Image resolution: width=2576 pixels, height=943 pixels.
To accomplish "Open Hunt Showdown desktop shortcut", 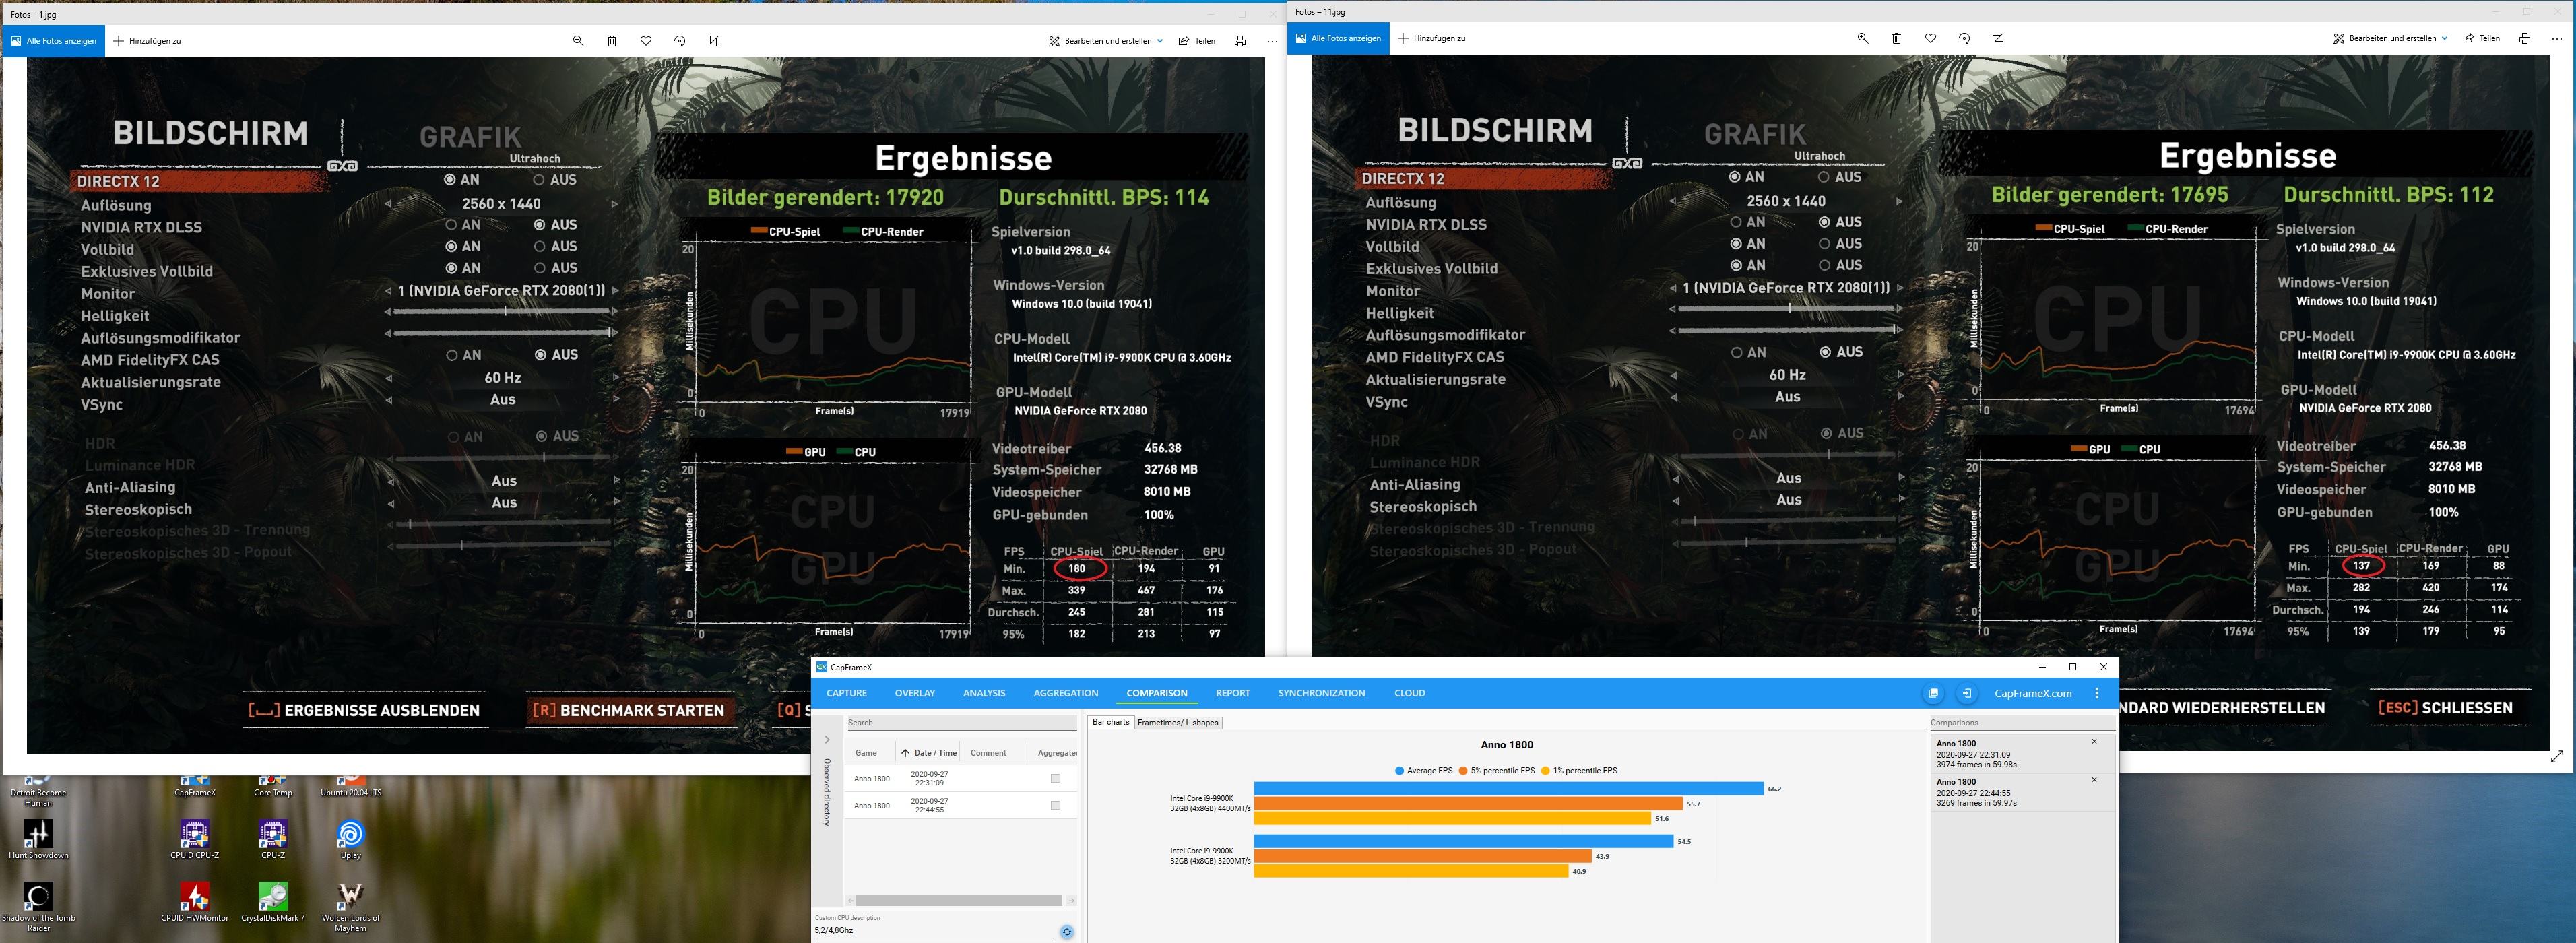I will pyautogui.click(x=38, y=840).
